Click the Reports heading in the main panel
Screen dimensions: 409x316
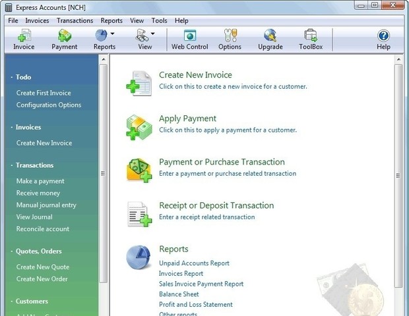point(173,249)
